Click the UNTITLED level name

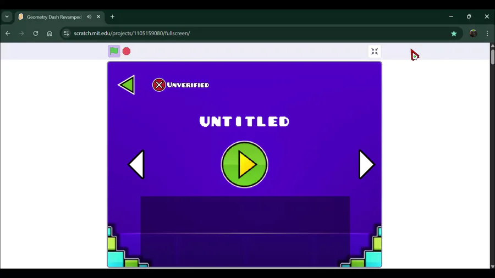tap(244, 121)
